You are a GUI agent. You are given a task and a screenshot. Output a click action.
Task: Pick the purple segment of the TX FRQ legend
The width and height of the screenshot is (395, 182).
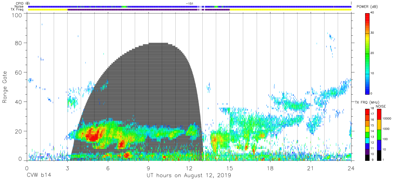point(367,152)
